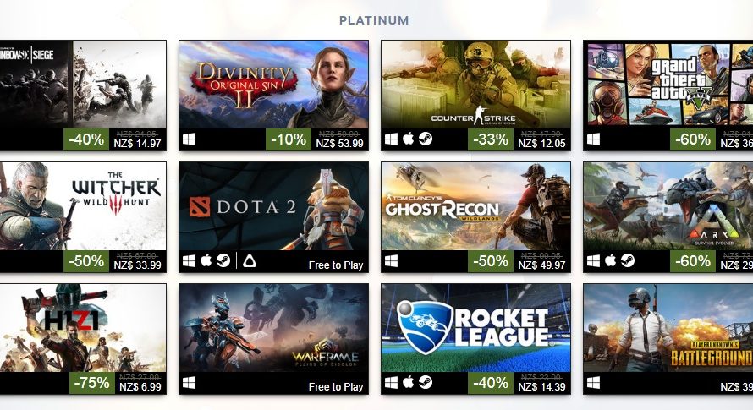
Task: Click the Windows icon on Battlegrounds tile
Action: coord(594,383)
